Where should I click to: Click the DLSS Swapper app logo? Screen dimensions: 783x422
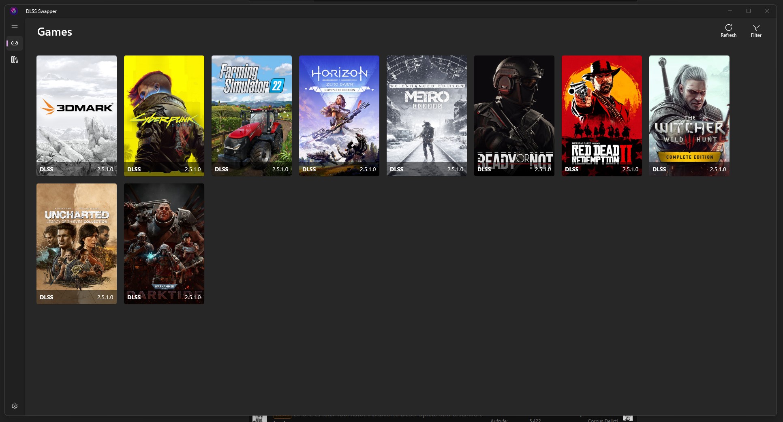14,11
